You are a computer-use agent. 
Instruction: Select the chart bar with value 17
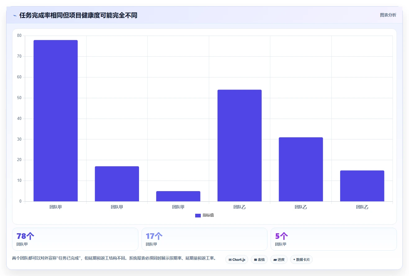(117, 184)
